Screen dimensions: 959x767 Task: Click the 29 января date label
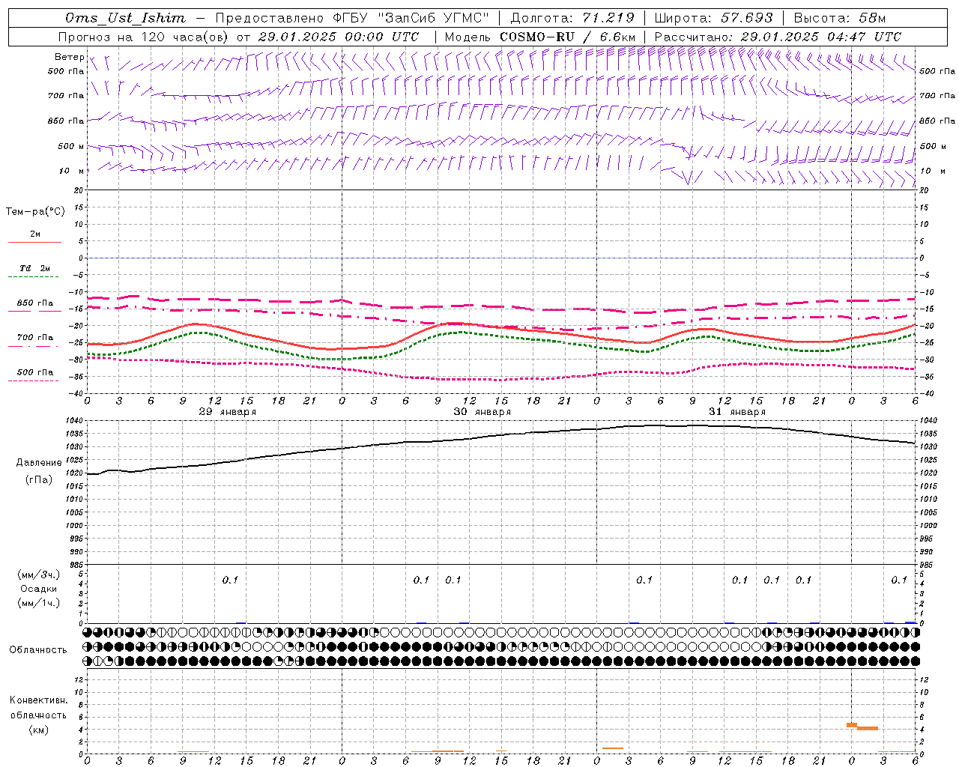tap(227, 412)
